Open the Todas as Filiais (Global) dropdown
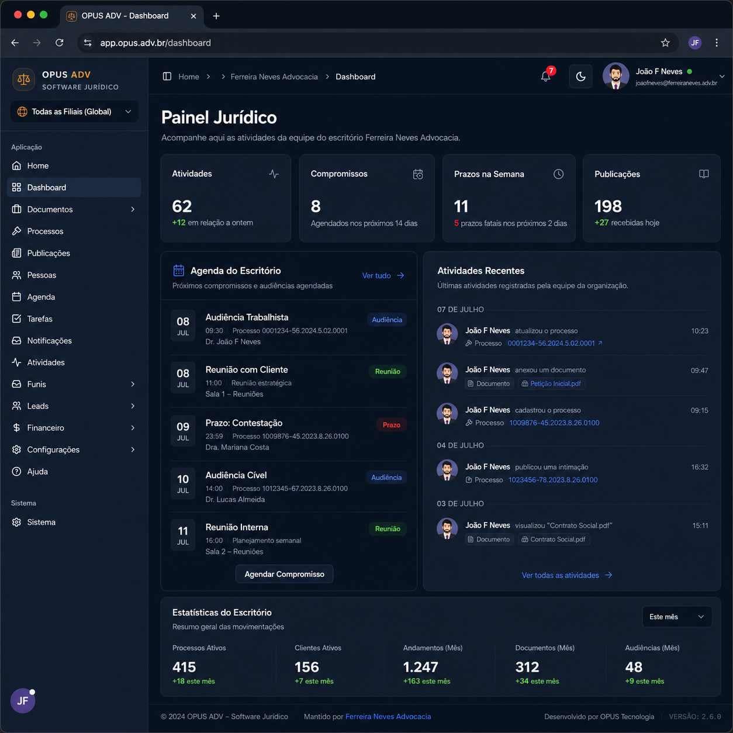This screenshot has width=733, height=733. point(74,112)
